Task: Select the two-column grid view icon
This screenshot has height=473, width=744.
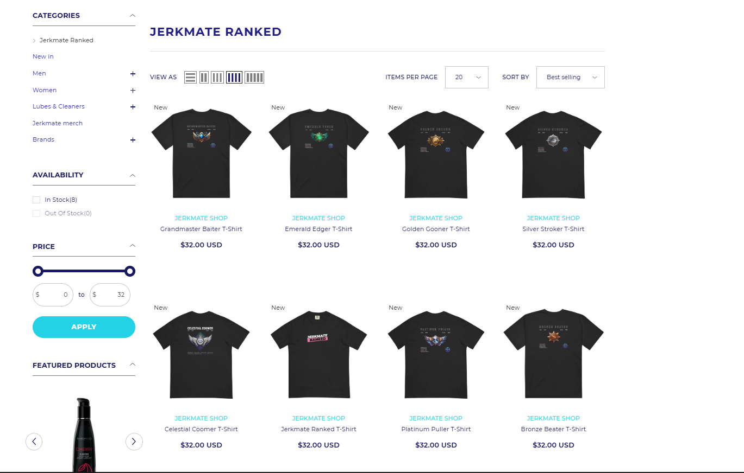Action: (x=204, y=77)
